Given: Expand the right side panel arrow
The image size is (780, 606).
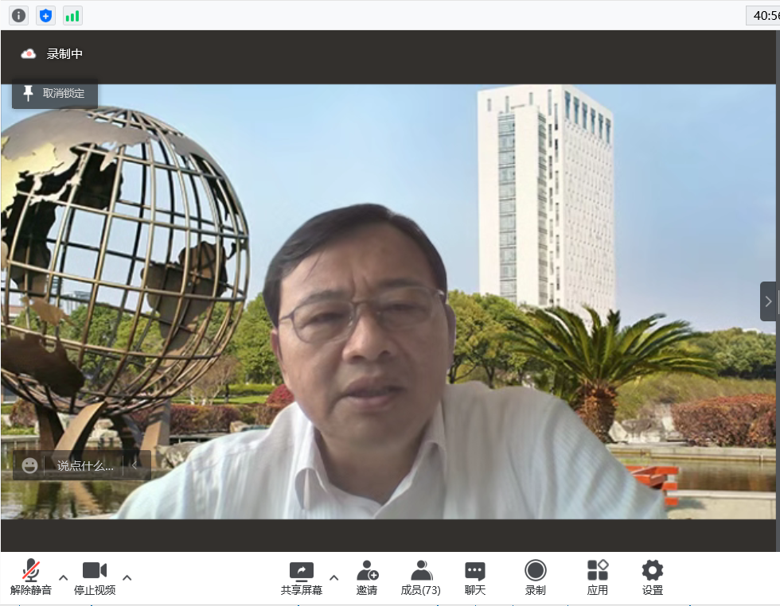Looking at the screenshot, I should 768,301.
